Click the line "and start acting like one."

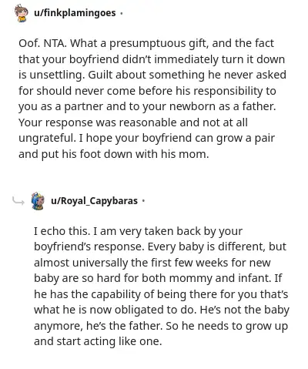[x=98, y=341]
